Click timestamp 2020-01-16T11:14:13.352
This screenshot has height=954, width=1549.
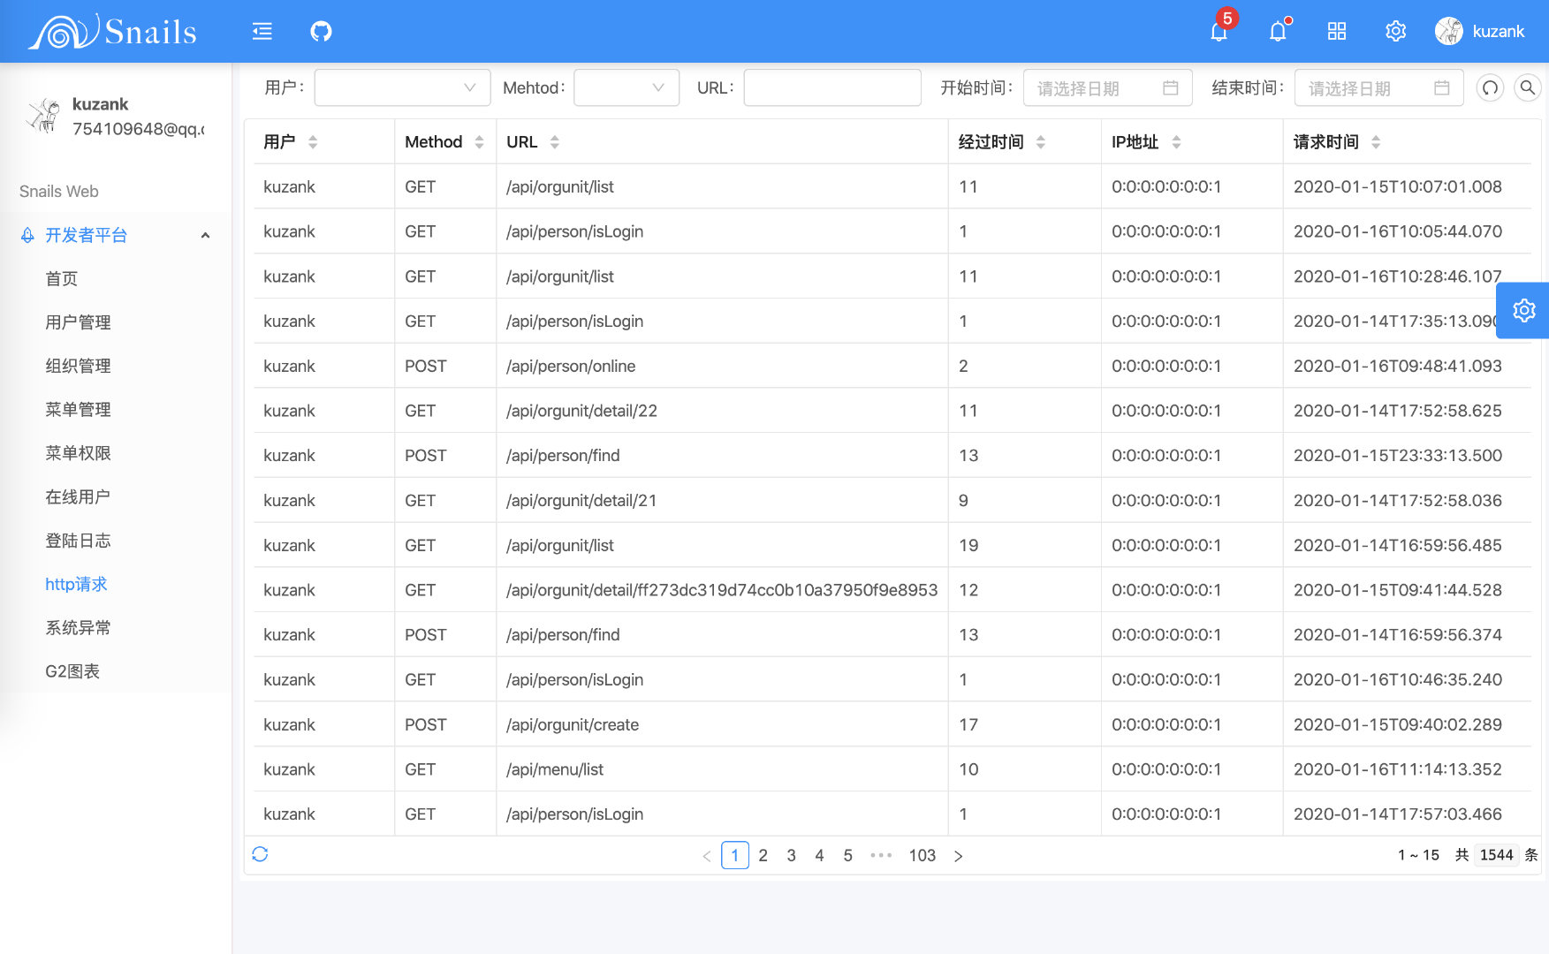tap(1398, 770)
